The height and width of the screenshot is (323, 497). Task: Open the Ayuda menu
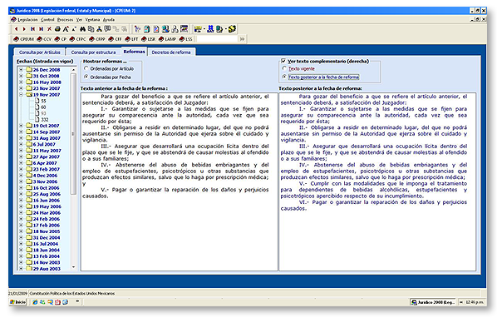[x=109, y=20]
